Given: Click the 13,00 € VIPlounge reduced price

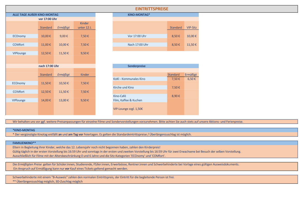Looking at the screenshot, I should coord(64,100).
